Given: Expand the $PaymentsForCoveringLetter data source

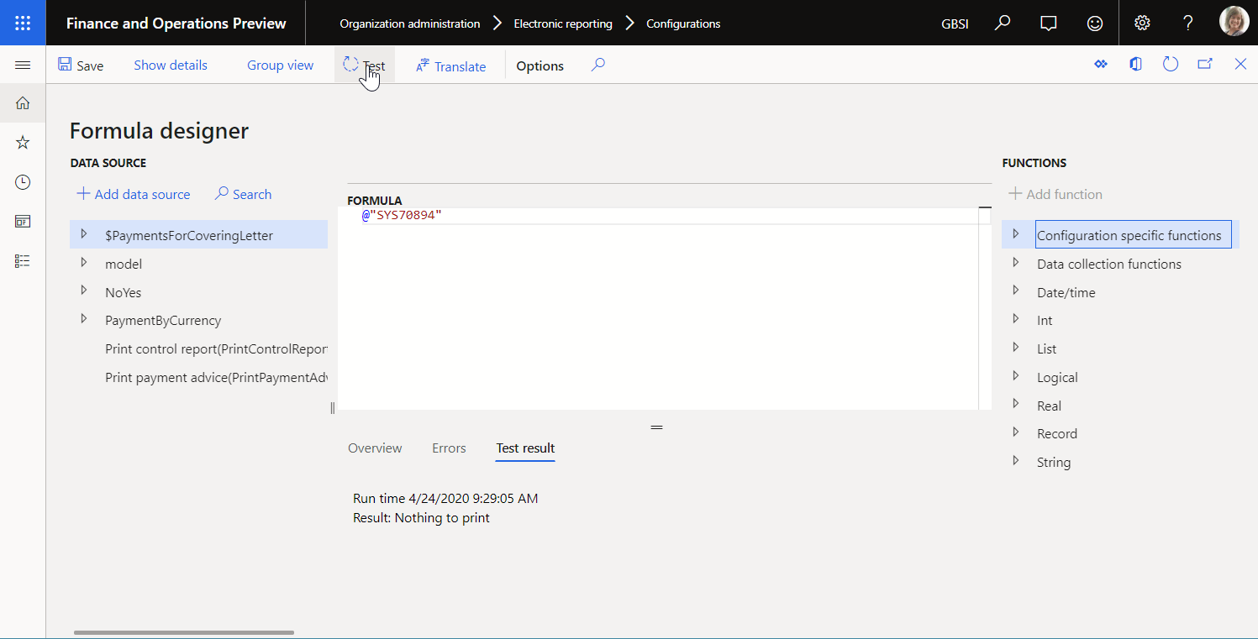Looking at the screenshot, I should click(83, 234).
